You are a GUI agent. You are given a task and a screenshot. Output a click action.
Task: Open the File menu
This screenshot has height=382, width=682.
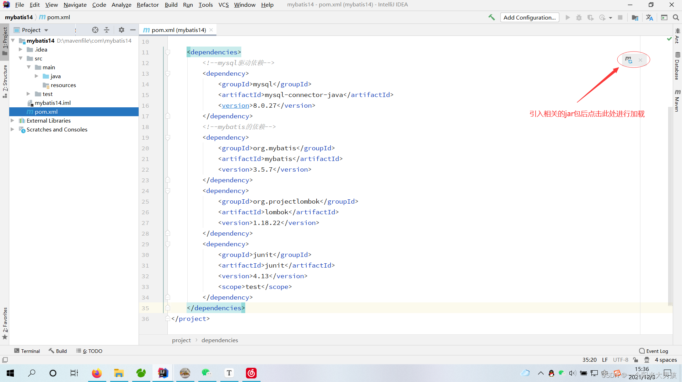[x=20, y=5]
